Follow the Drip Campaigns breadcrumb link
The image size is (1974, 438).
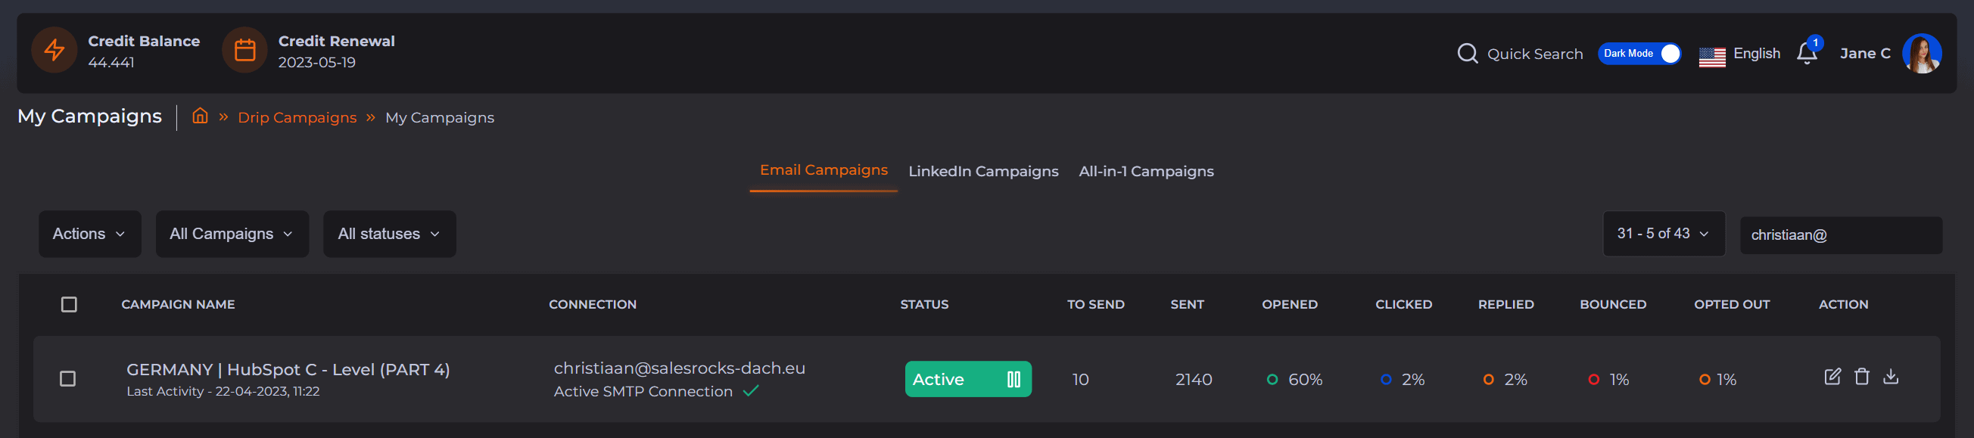coord(297,118)
